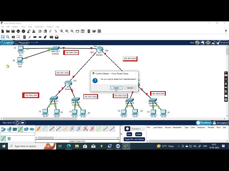Click Delete in the Confirm Delete dialog
This screenshot has height=171, width=229.
pyautogui.click(x=116, y=88)
